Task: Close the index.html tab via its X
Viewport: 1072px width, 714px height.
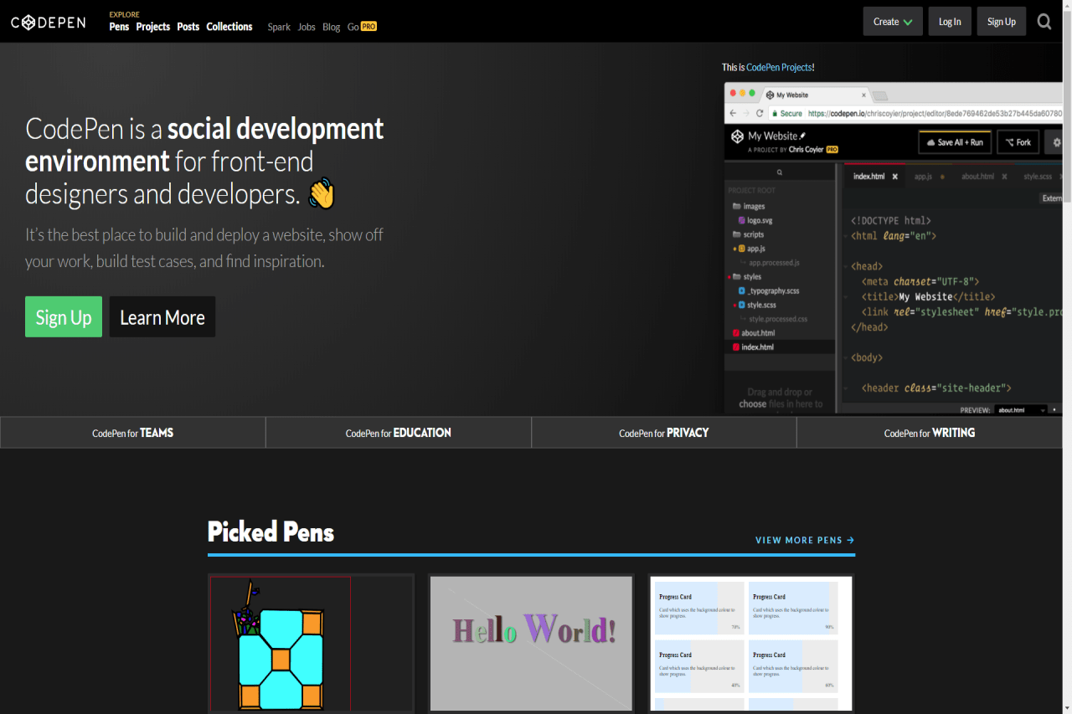Action: [x=895, y=177]
